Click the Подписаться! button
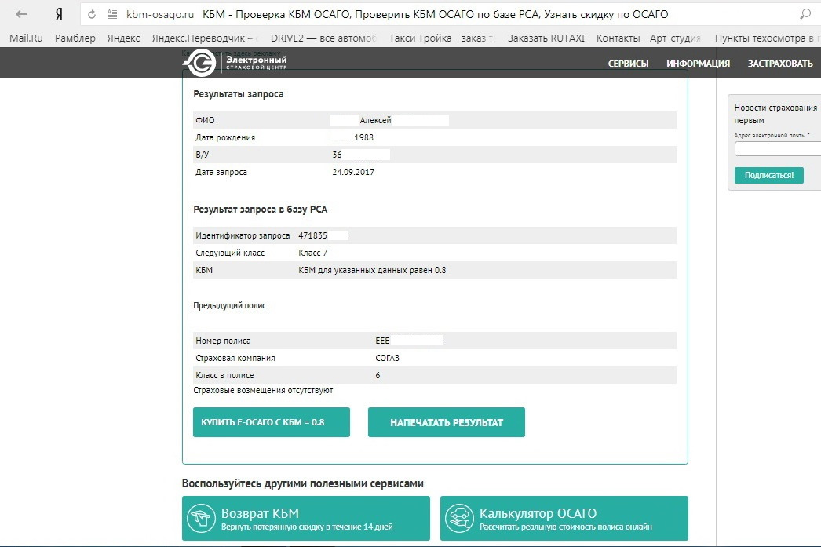Viewport: 821px width, 547px height. [x=769, y=175]
